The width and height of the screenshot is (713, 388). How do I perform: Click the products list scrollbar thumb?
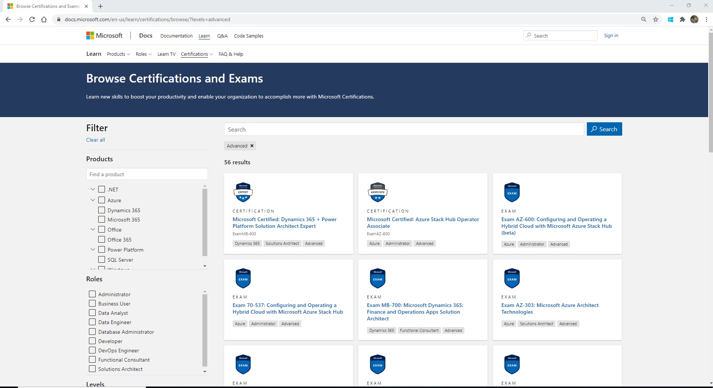(205, 222)
